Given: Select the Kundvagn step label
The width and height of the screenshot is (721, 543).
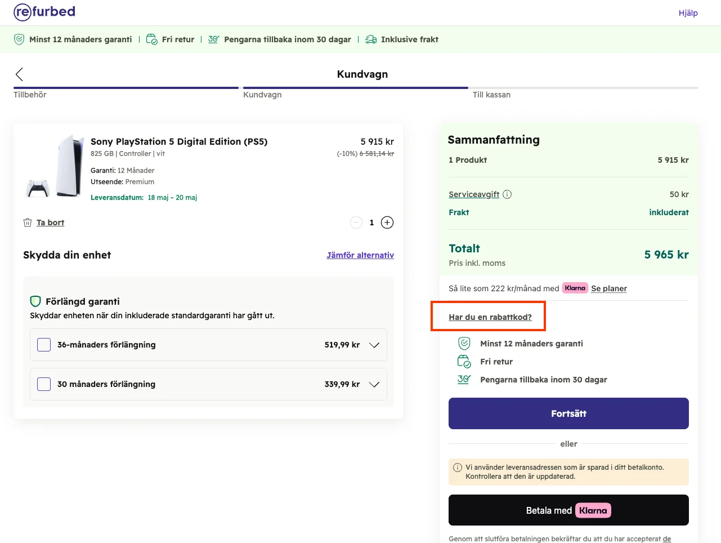Looking at the screenshot, I should pyautogui.click(x=262, y=95).
